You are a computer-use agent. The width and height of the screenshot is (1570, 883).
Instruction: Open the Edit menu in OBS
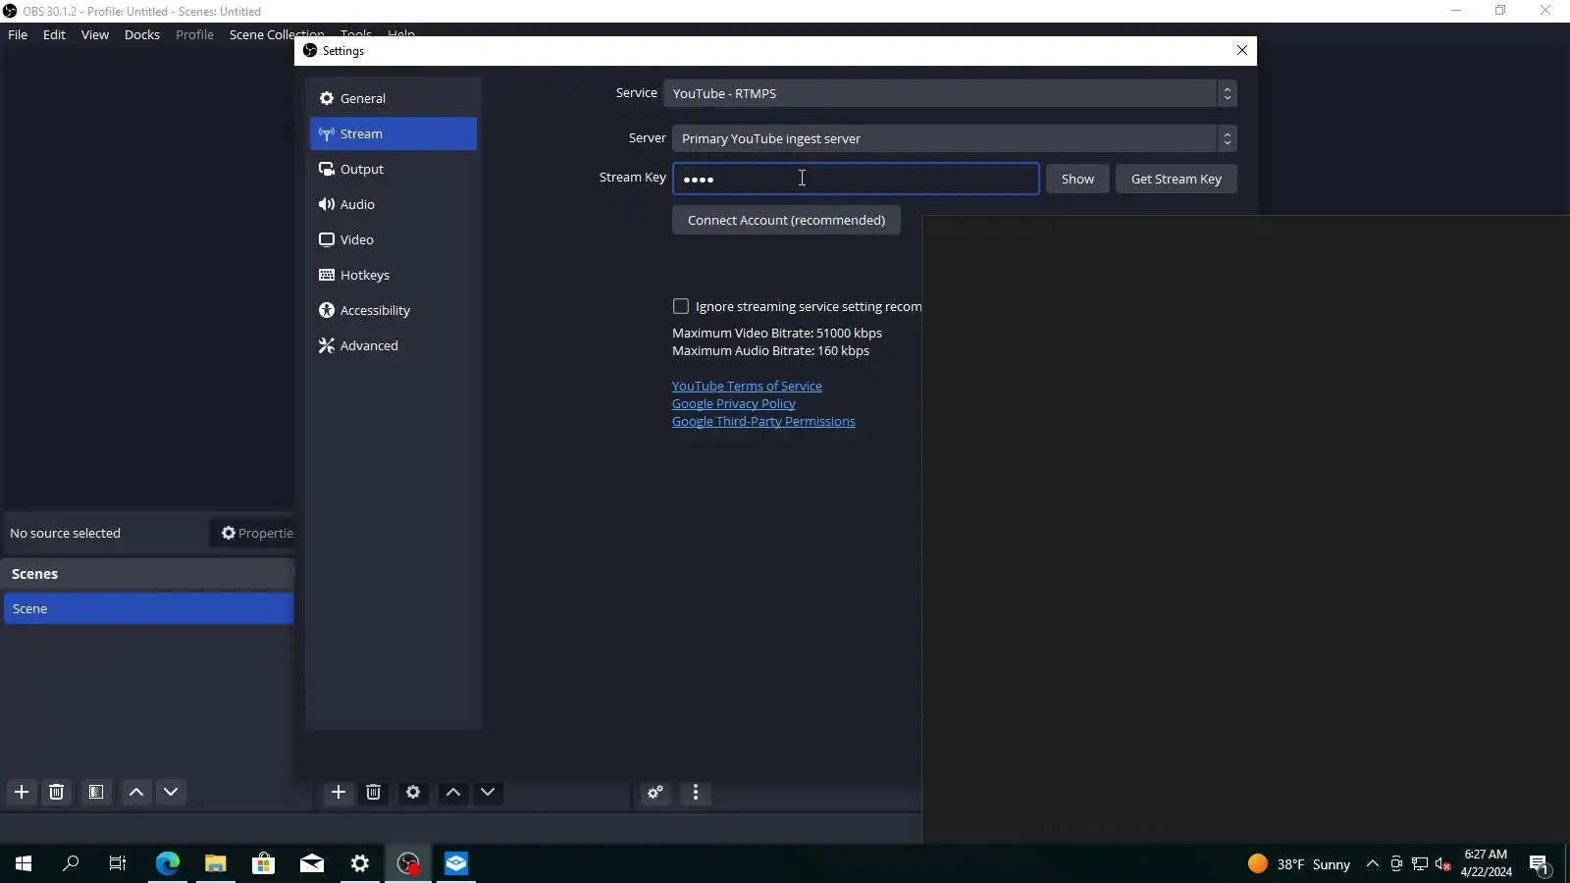click(x=54, y=34)
